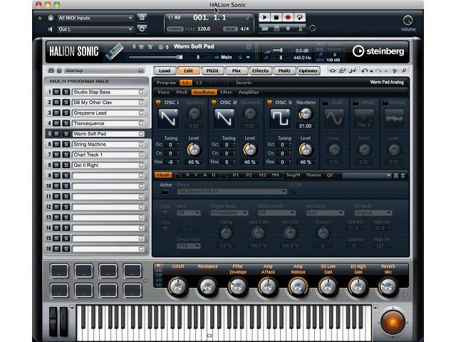Open the Options page
Screen dimensions: 456x342
tap(308, 71)
